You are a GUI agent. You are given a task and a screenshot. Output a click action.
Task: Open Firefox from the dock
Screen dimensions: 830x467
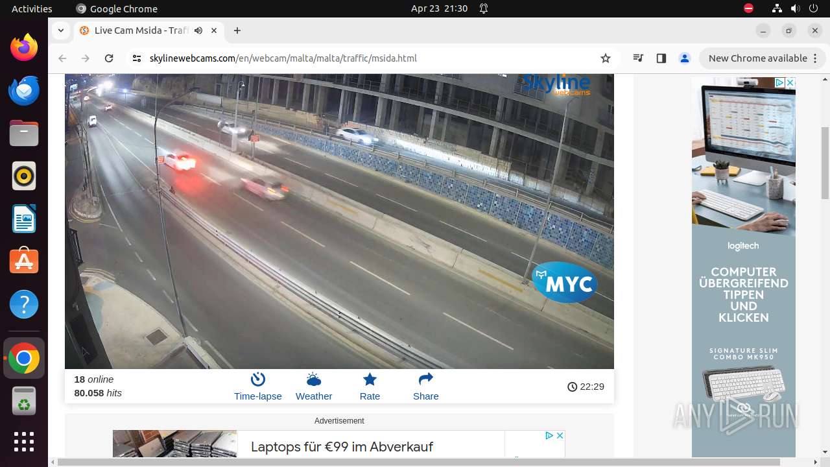point(24,48)
